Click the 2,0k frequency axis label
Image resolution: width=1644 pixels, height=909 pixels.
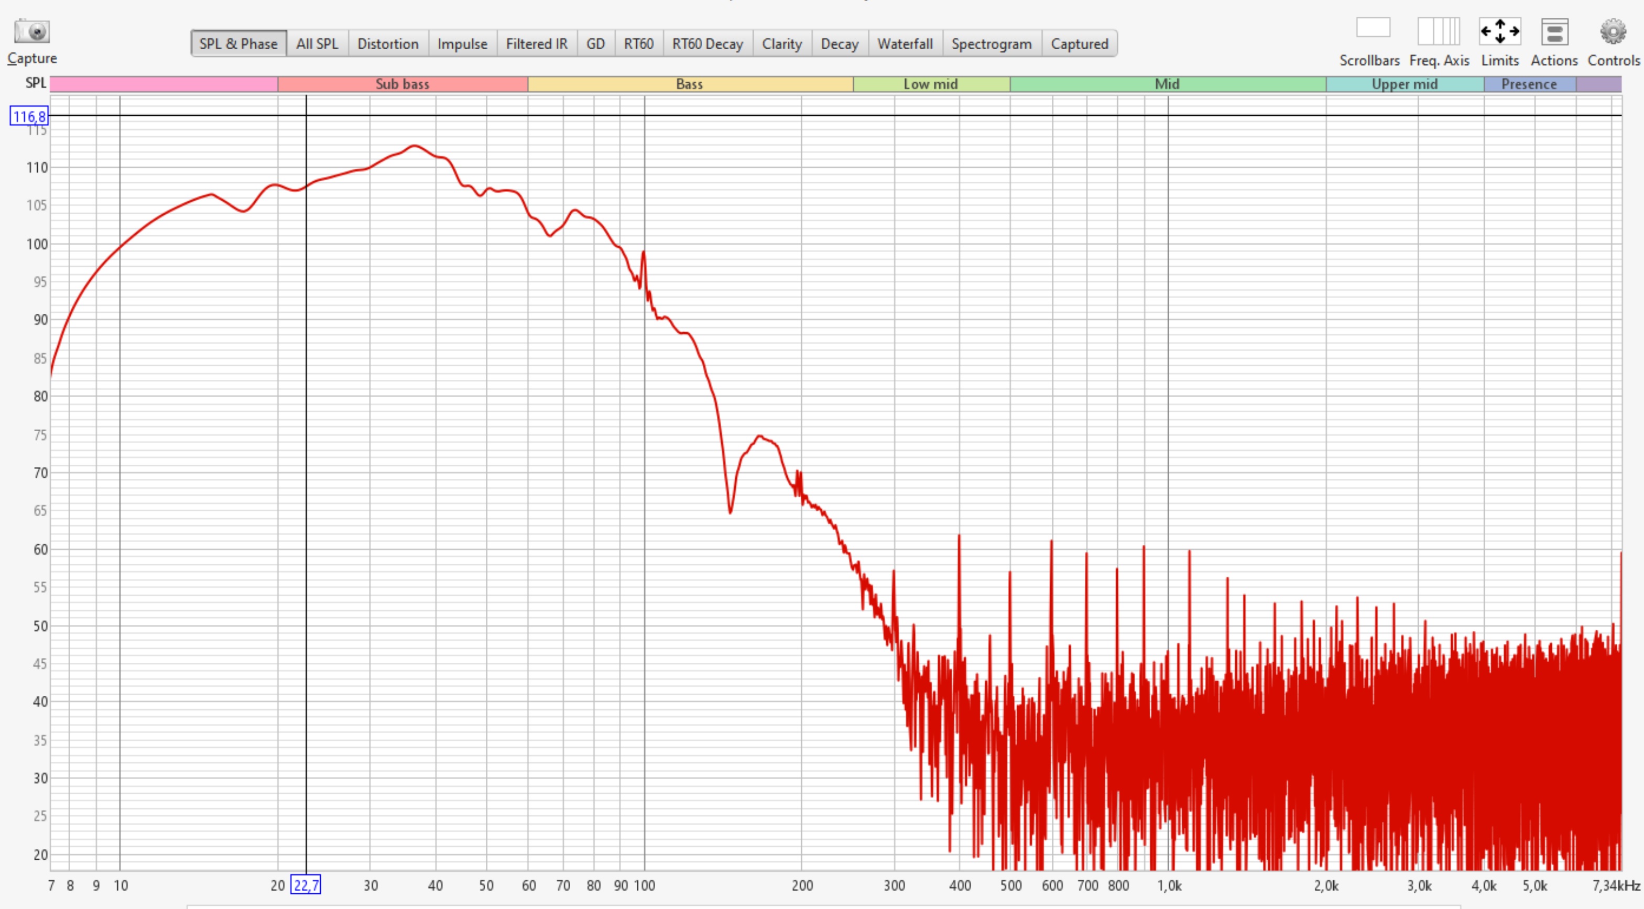pyautogui.click(x=1326, y=885)
